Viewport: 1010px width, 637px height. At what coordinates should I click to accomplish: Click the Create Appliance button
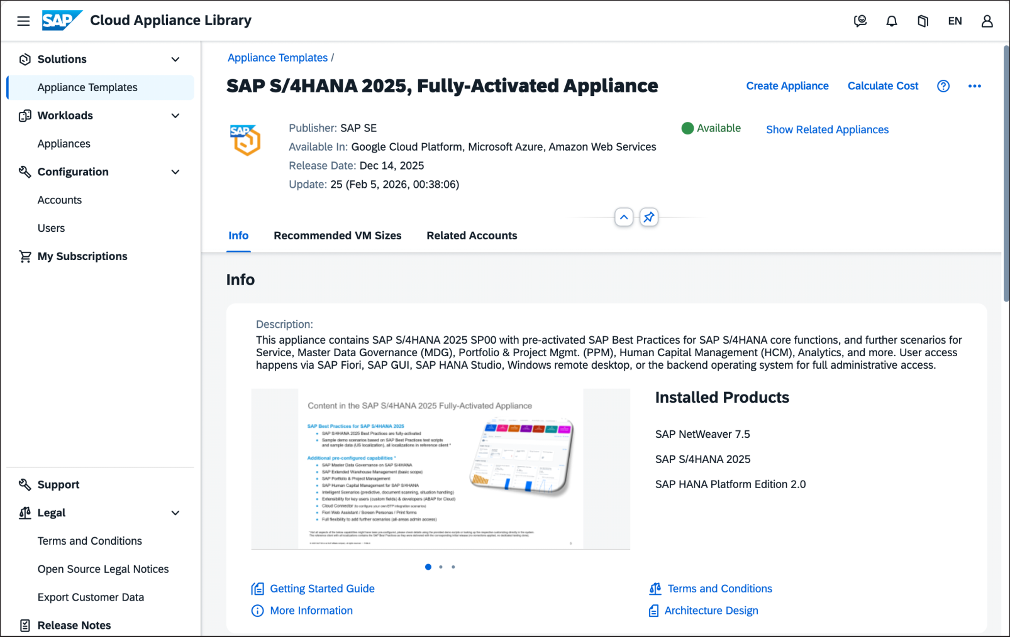tap(787, 86)
